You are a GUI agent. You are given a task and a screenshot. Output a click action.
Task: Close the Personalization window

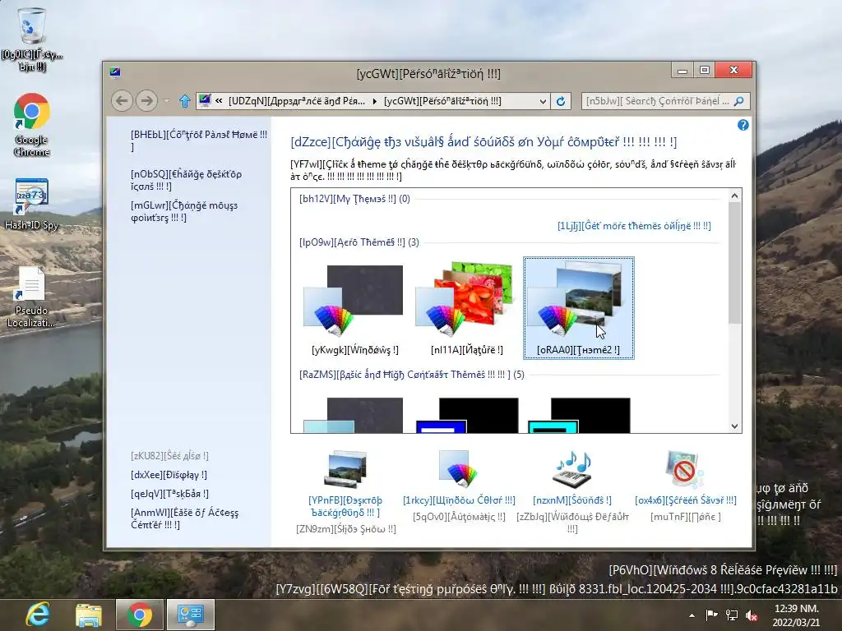tap(734, 71)
